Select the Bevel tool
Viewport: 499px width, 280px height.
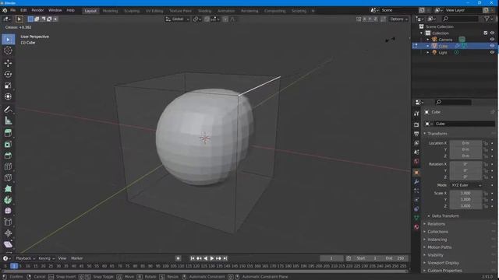8,156
